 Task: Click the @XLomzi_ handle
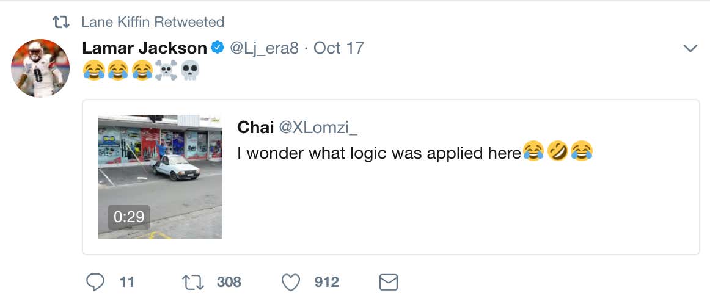pyautogui.click(x=318, y=127)
